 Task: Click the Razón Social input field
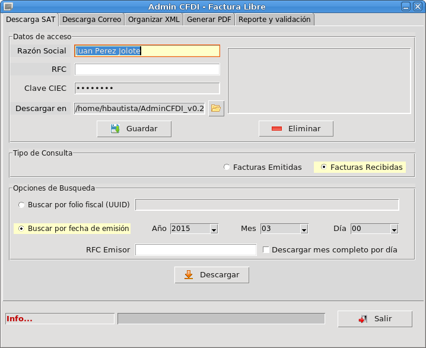click(147, 51)
